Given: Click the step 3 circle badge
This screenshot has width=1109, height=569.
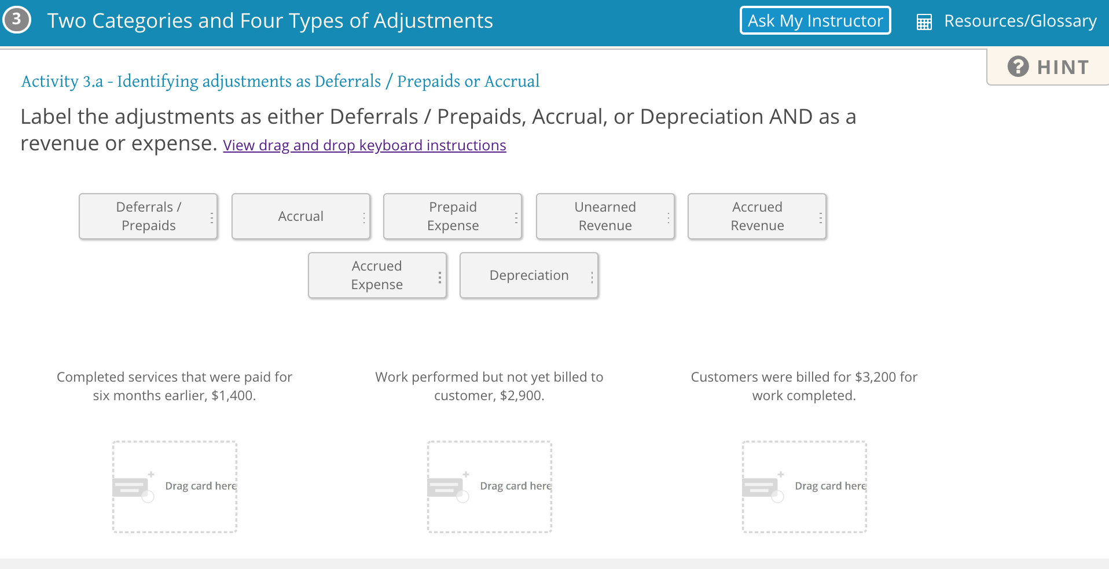Looking at the screenshot, I should tap(16, 20).
